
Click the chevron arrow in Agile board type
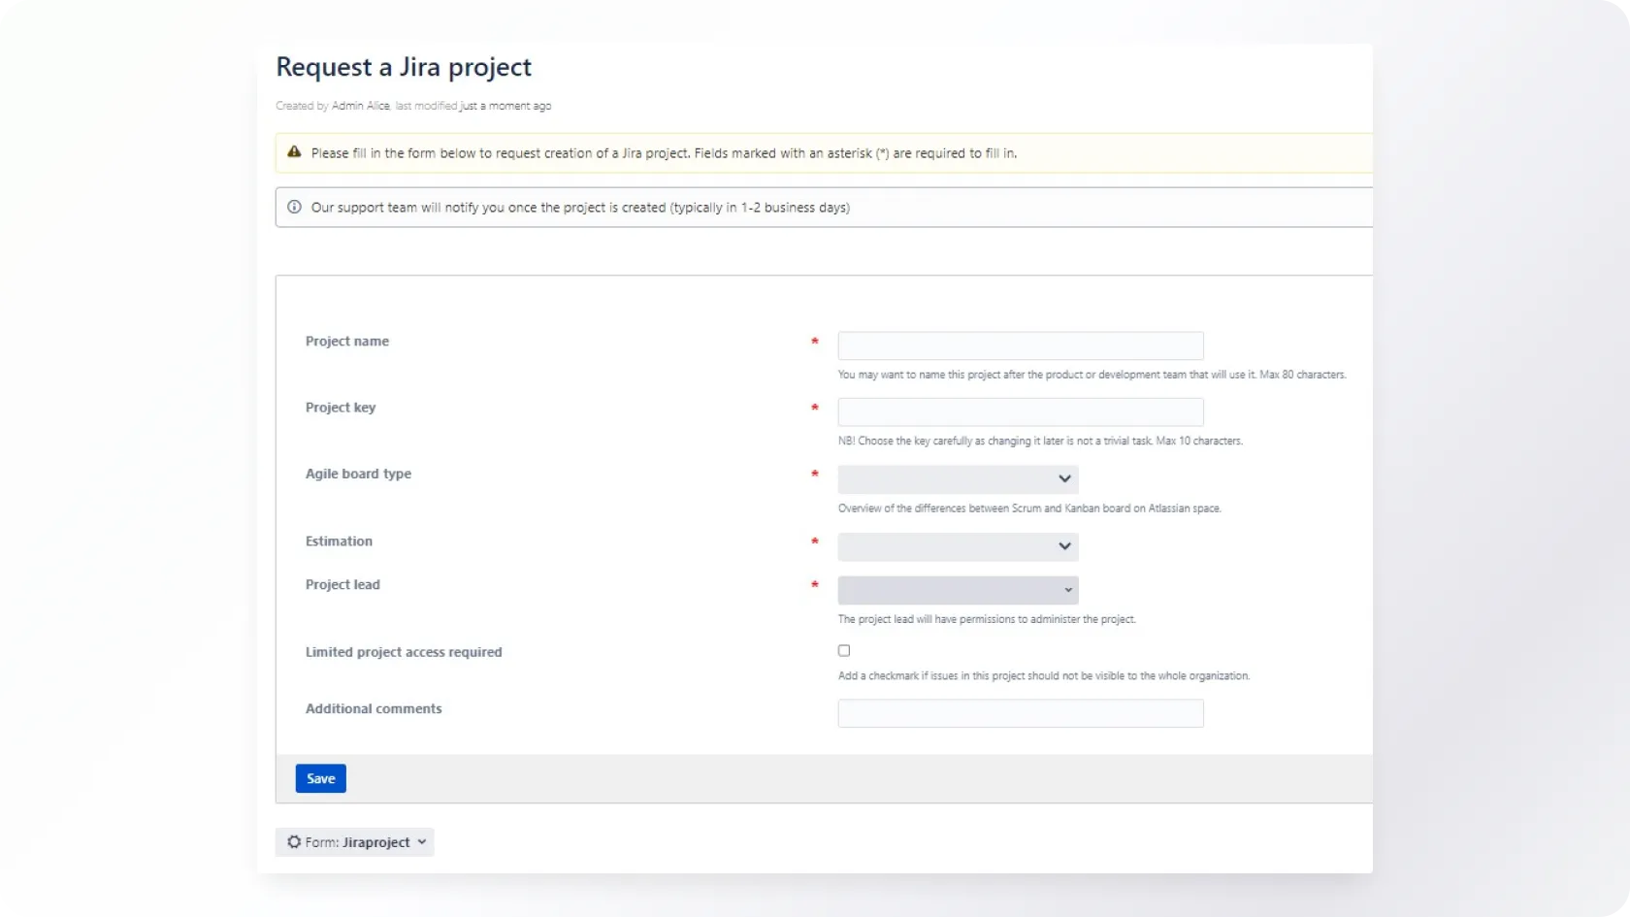point(1064,479)
